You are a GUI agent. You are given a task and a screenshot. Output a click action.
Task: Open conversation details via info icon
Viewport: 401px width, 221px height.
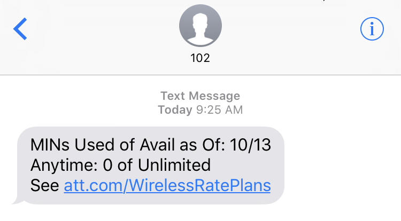coord(372,29)
